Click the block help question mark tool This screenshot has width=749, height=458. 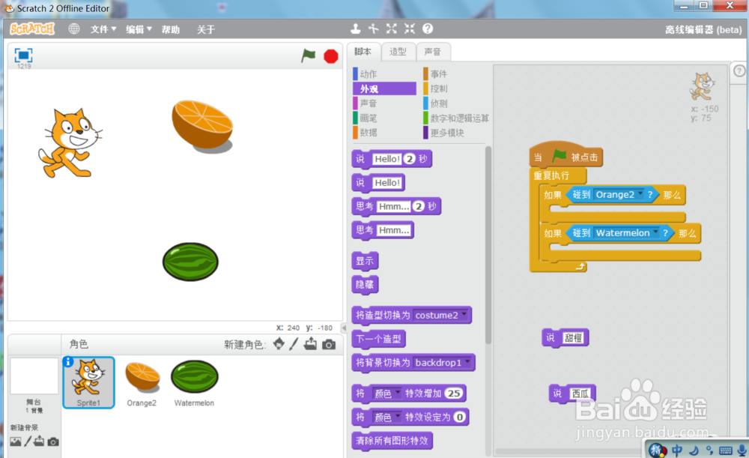(428, 28)
